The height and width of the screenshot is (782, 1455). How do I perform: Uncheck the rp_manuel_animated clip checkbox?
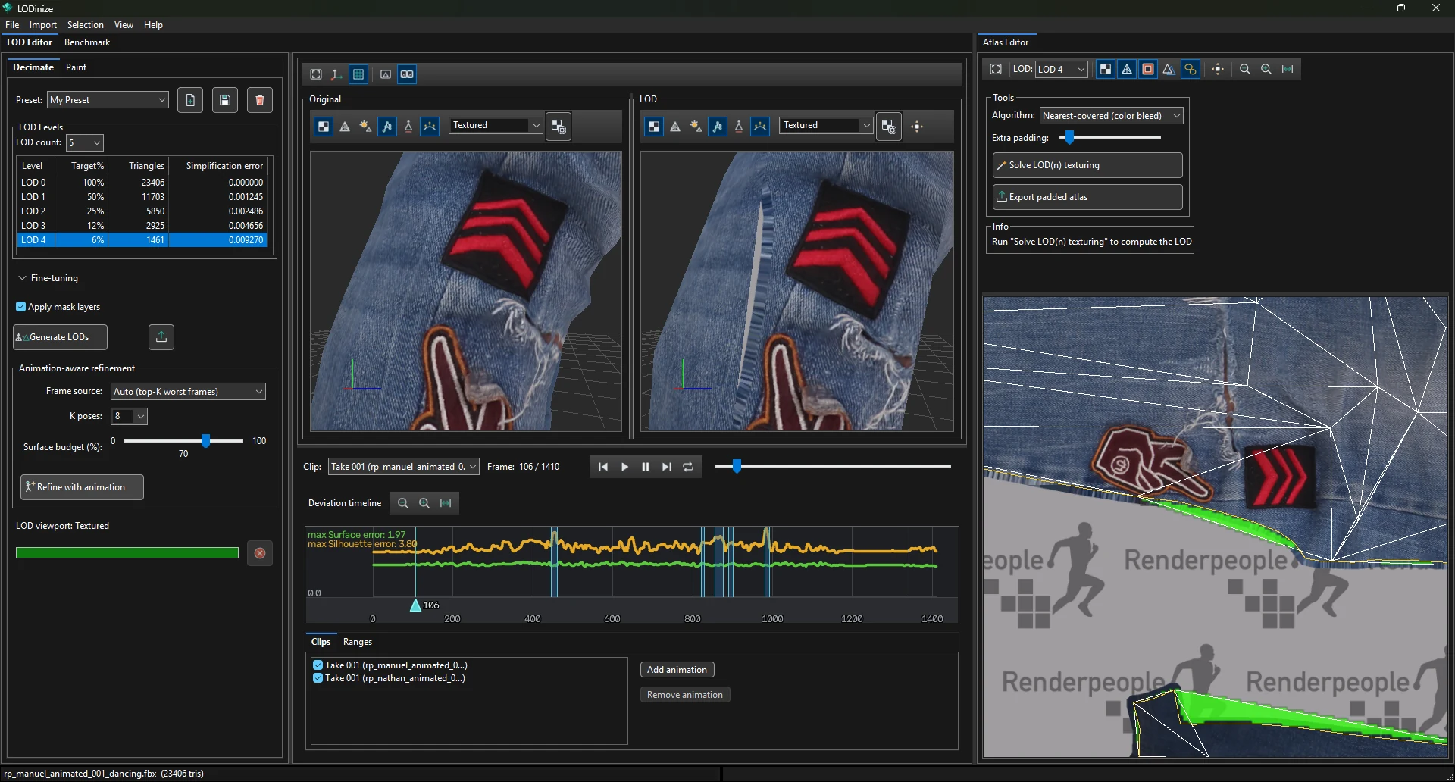click(x=318, y=665)
